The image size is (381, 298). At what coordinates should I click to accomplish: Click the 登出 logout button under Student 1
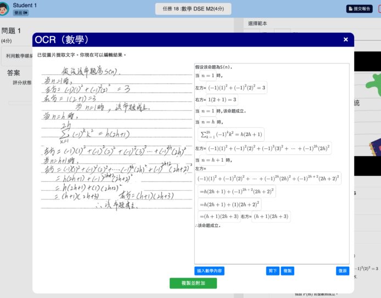coord(20,13)
